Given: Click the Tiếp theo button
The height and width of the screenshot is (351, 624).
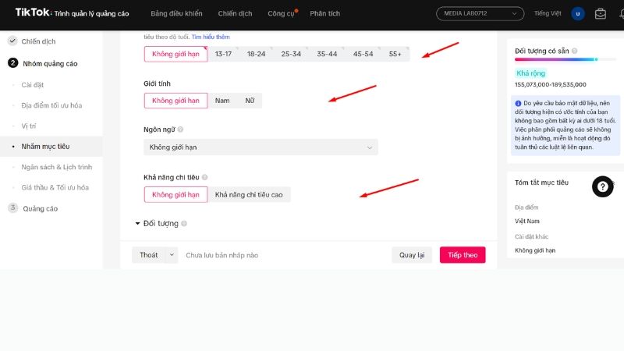Looking at the screenshot, I should [463, 255].
